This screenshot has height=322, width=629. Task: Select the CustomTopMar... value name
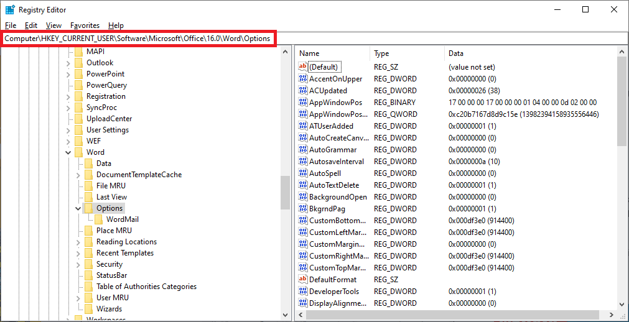pos(338,267)
